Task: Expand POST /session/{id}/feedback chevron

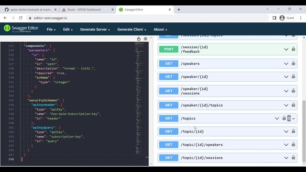Action: (x=286, y=49)
